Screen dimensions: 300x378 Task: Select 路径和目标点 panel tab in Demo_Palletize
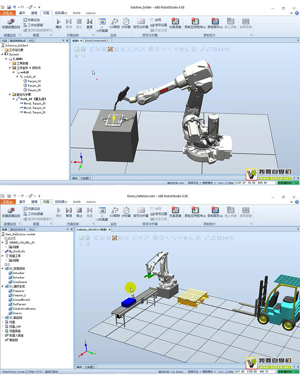click(x=18, y=229)
